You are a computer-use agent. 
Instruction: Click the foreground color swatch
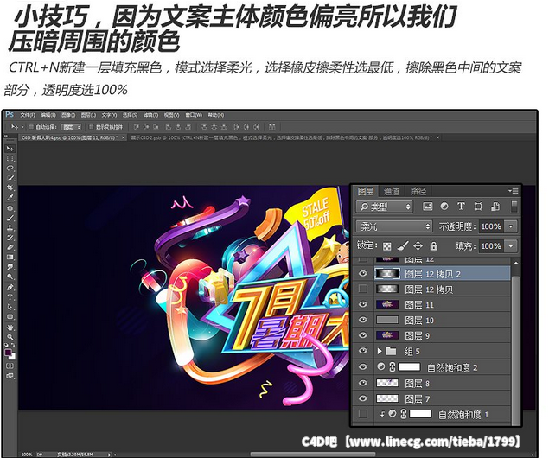point(9,353)
